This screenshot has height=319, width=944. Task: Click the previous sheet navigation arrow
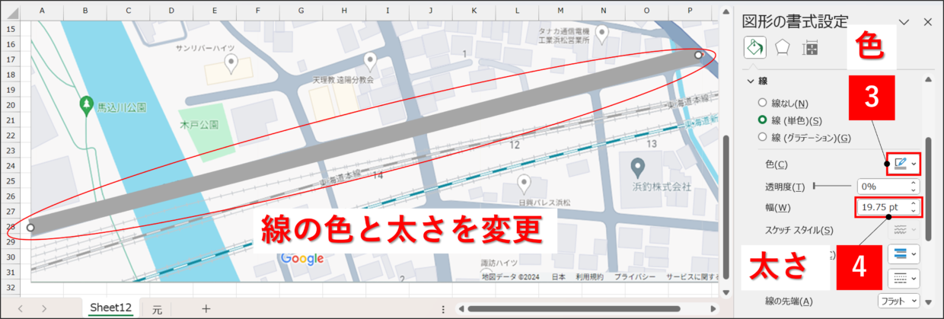tap(20, 308)
